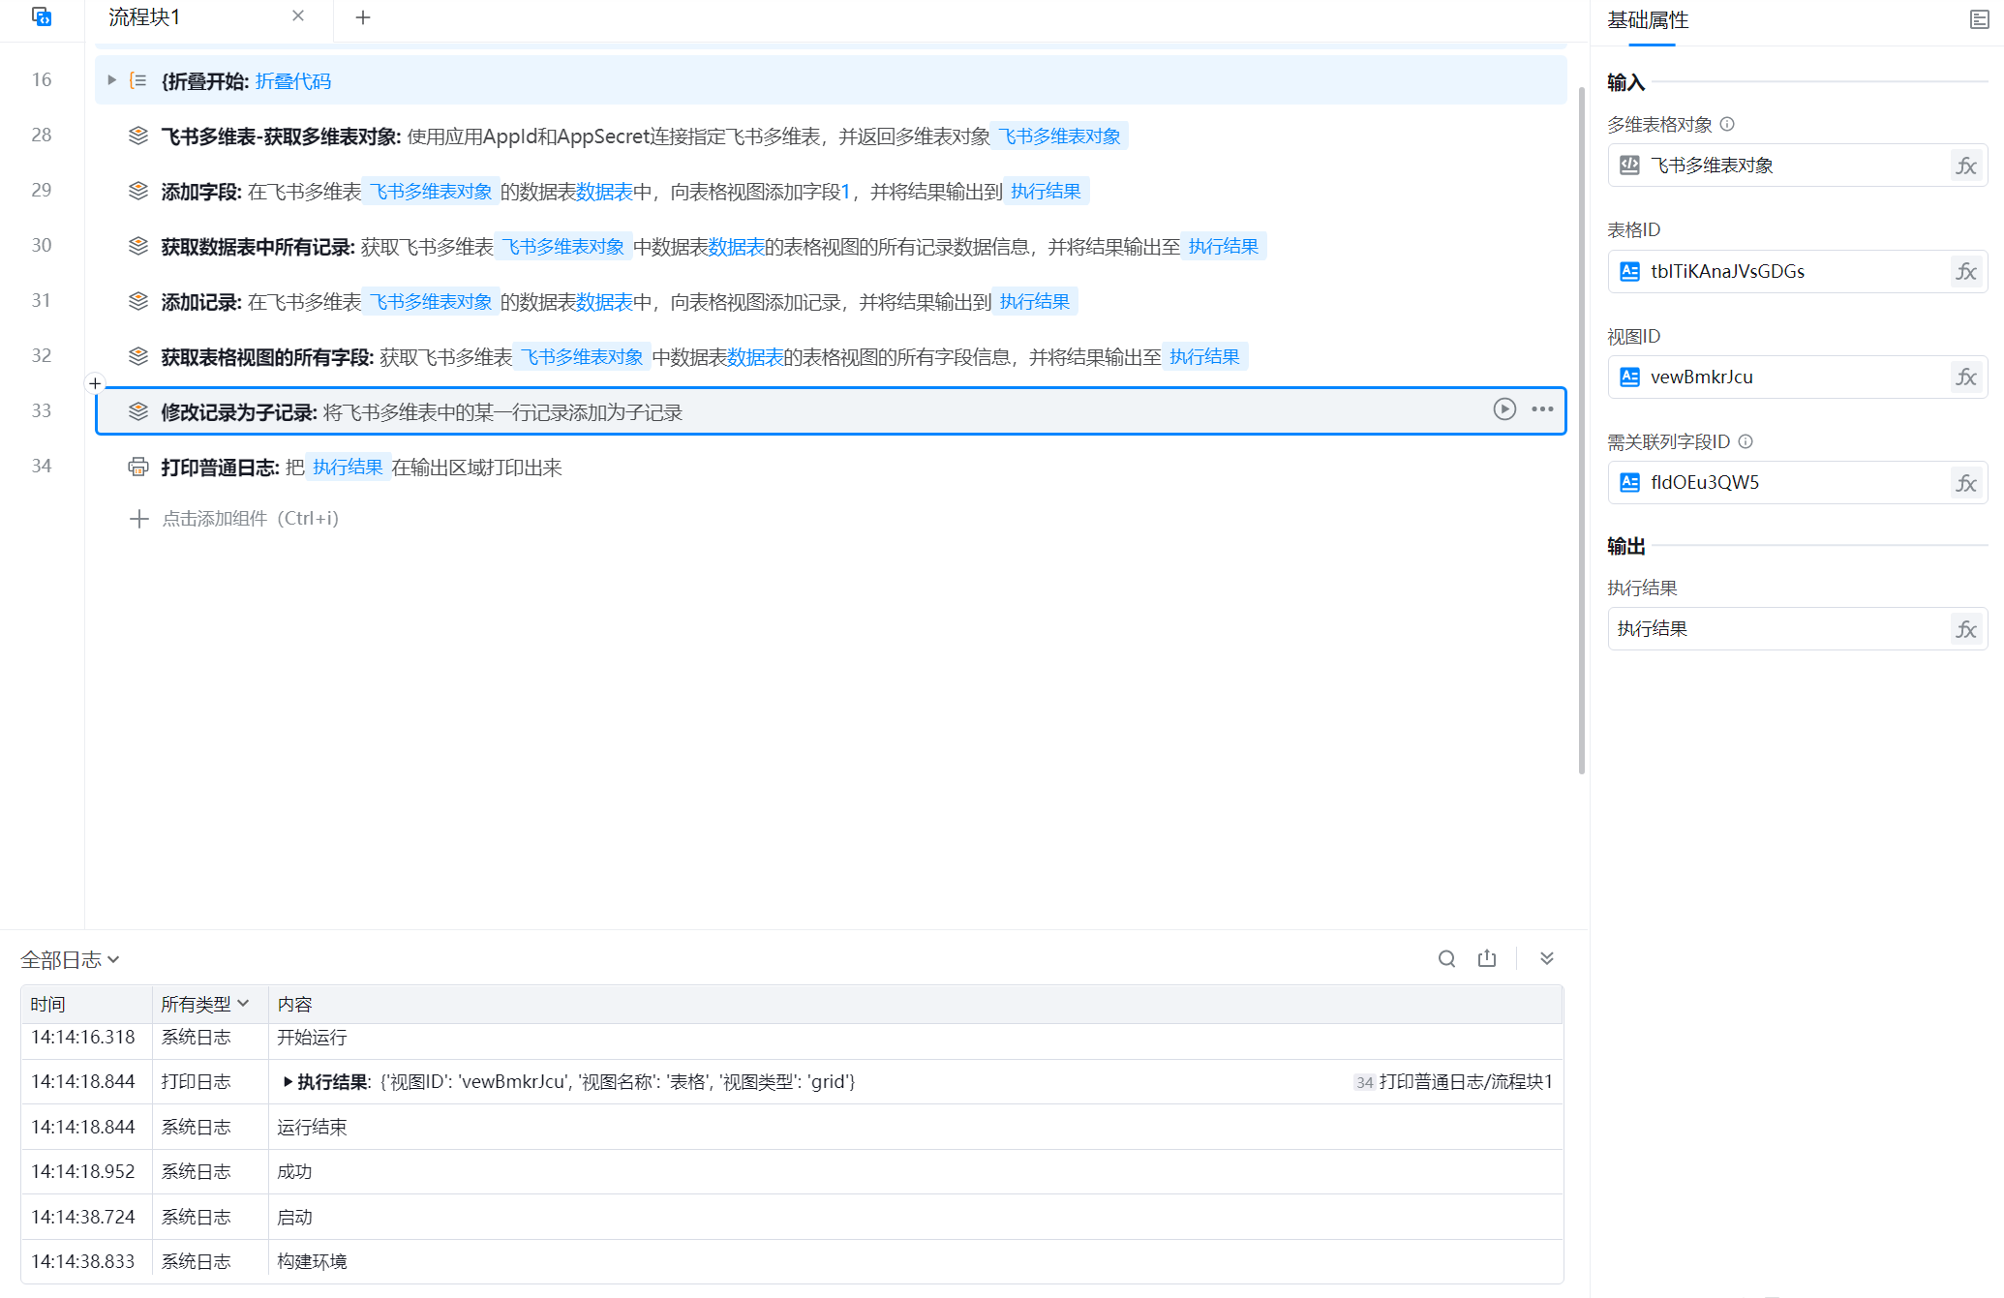
Task: Click the search icon in log panel
Action: [x=1446, y=958]
